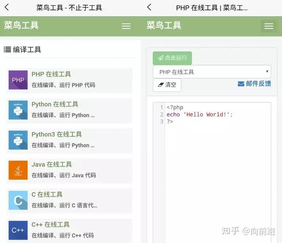Run code with 点击运行 button
282x243 pixels.
point(172,58)
